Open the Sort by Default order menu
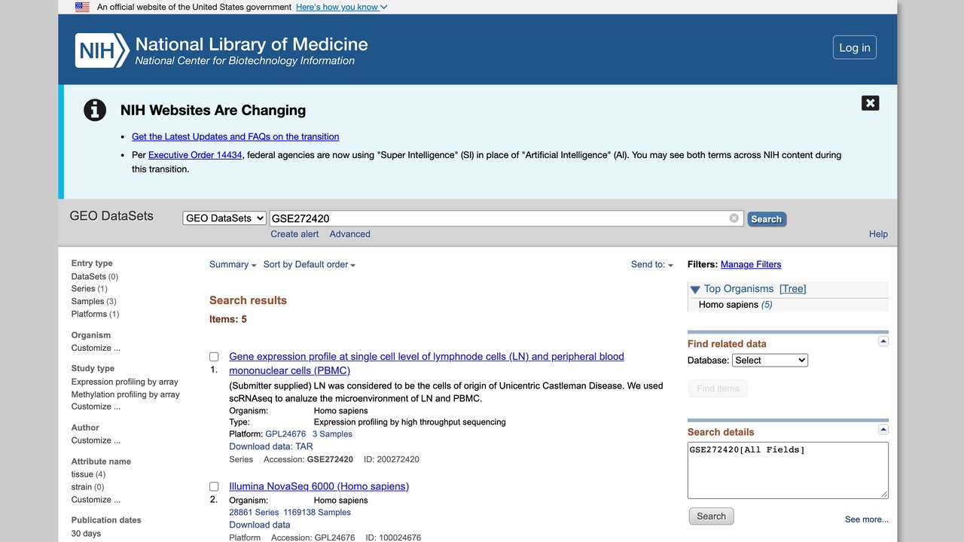964x542 pixels. 310,264
